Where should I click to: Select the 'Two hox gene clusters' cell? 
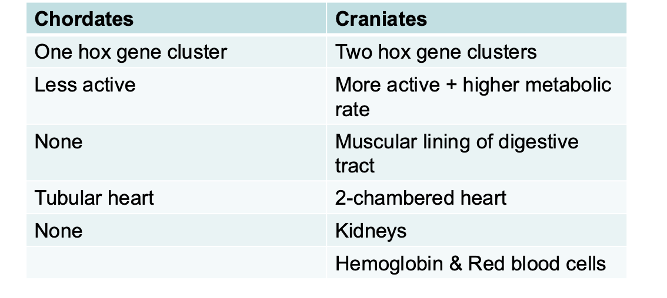tap(436, 52)
